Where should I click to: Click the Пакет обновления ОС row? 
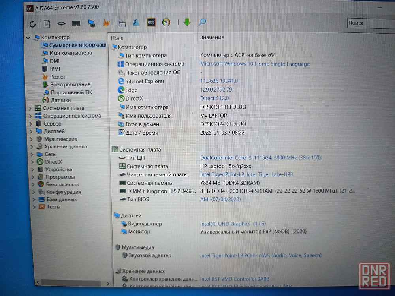point(160,73)
